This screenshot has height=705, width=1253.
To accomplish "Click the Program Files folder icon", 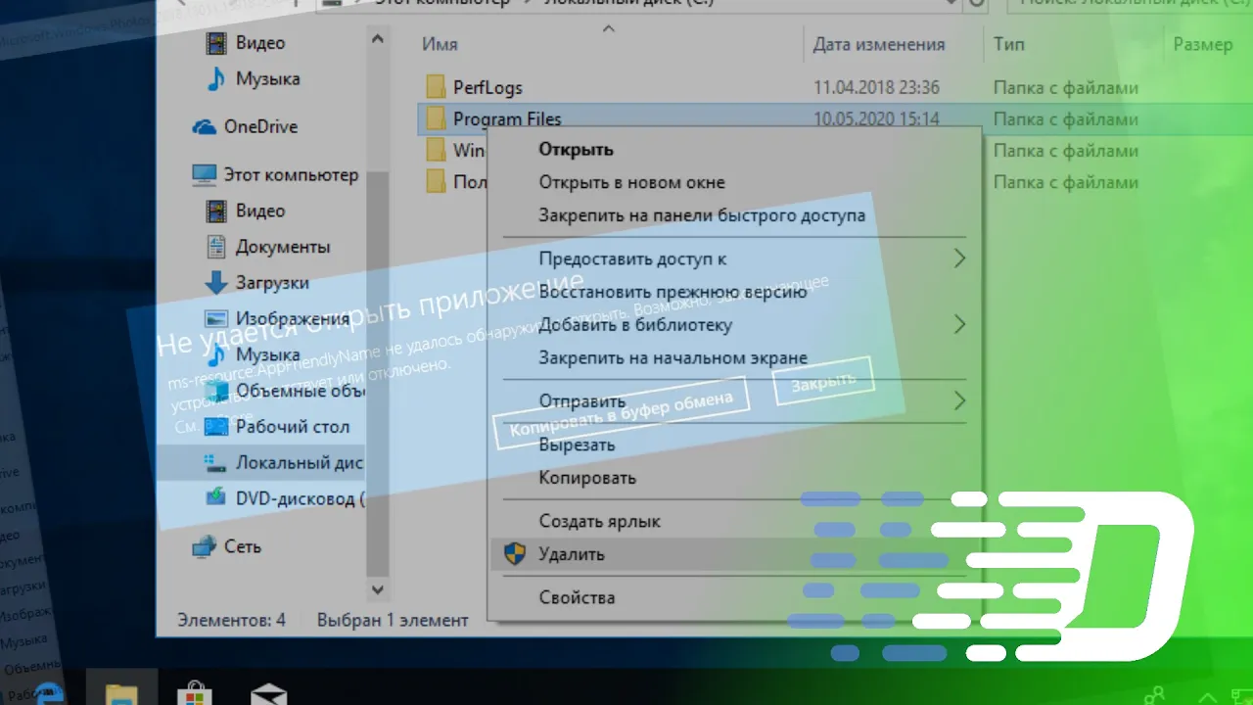I will 437,119.
